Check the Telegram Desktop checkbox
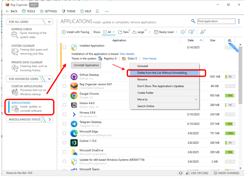The height and width of the screenshot is (177, 245). tap(64, 124)
